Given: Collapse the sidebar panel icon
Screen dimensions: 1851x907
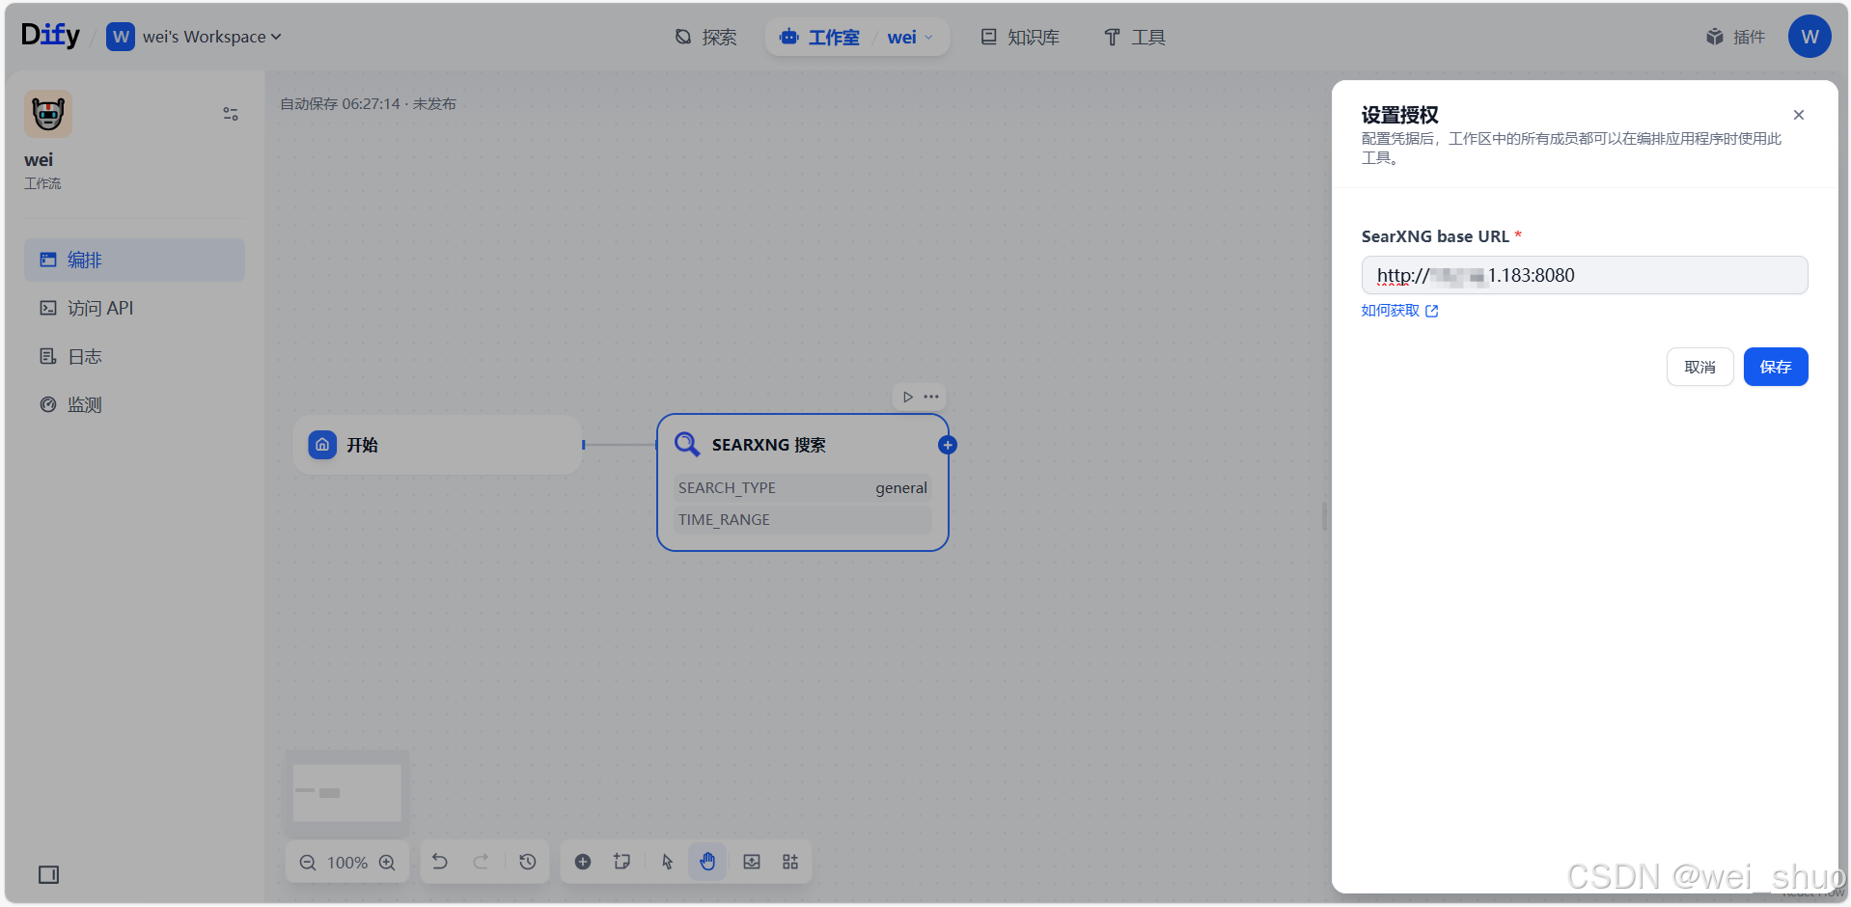Looking at the screenshot, I should (x=48, y=874).
